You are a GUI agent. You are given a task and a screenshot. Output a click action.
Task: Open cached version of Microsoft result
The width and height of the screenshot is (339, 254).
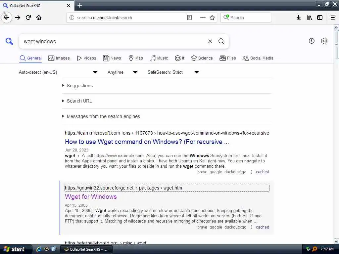tap(263, 172)
